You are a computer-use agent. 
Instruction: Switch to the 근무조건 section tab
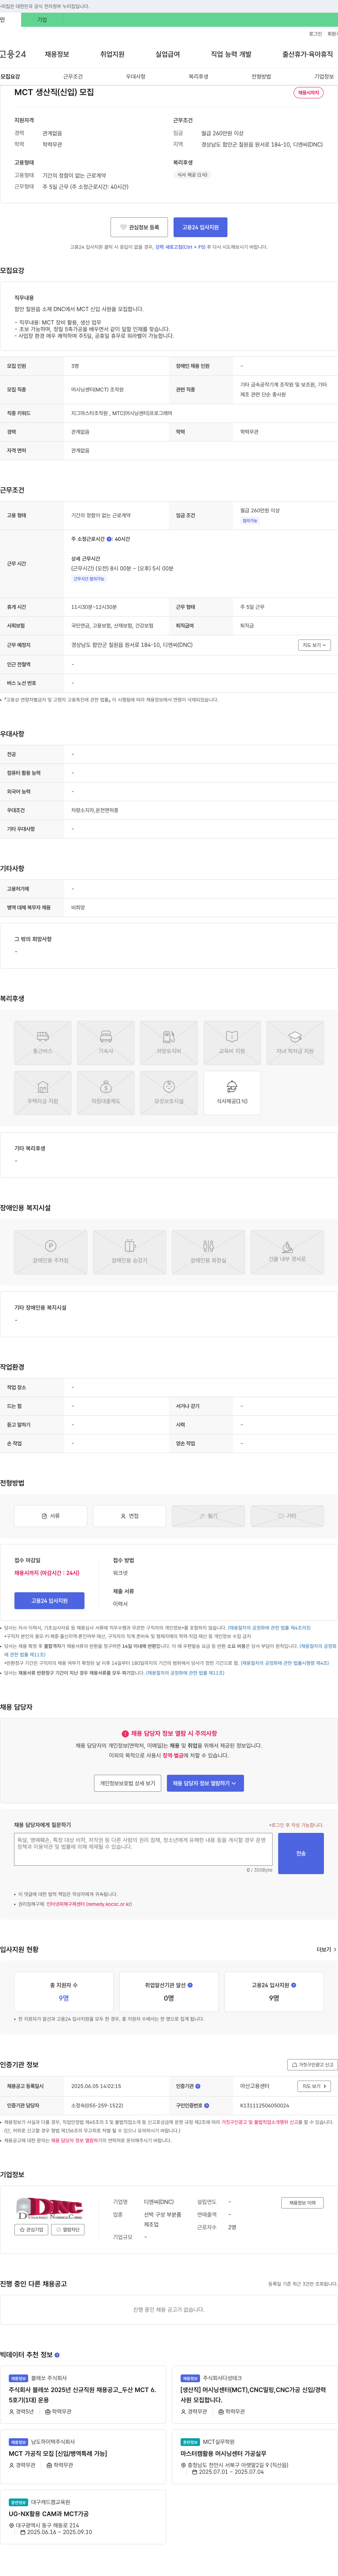pyautogui.click(x=73, y=76)
